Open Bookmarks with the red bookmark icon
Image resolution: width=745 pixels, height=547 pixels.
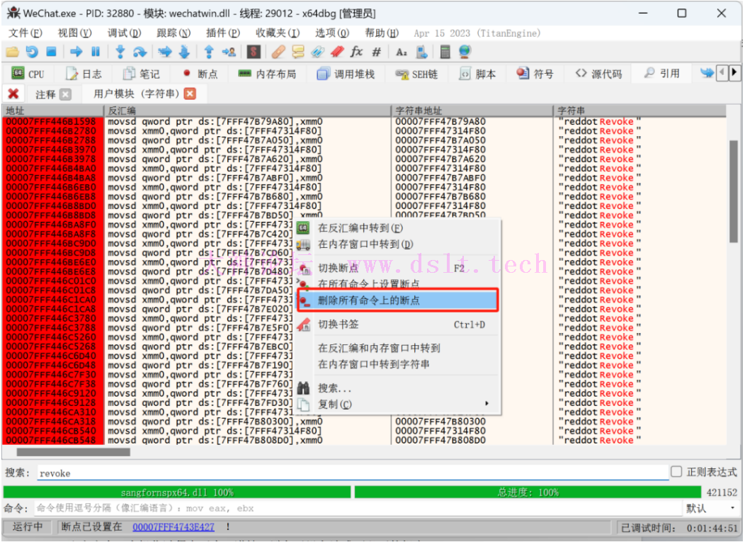337,52
